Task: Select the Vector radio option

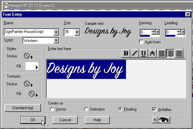Action: click(x=52, y=109)
